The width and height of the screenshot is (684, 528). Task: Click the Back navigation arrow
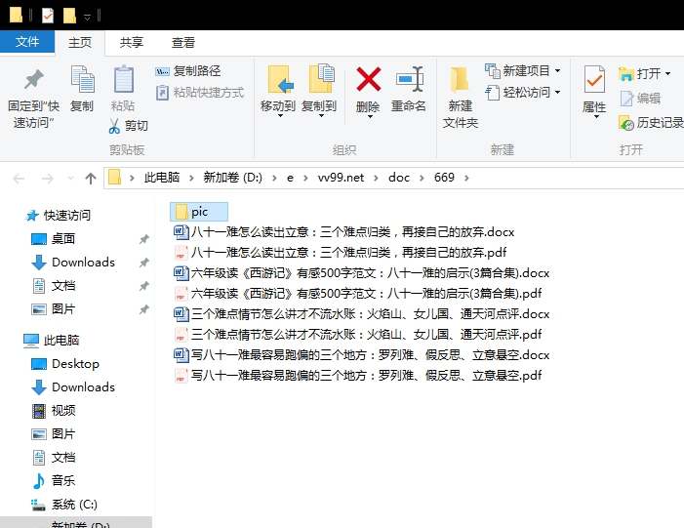coord(19,178)
